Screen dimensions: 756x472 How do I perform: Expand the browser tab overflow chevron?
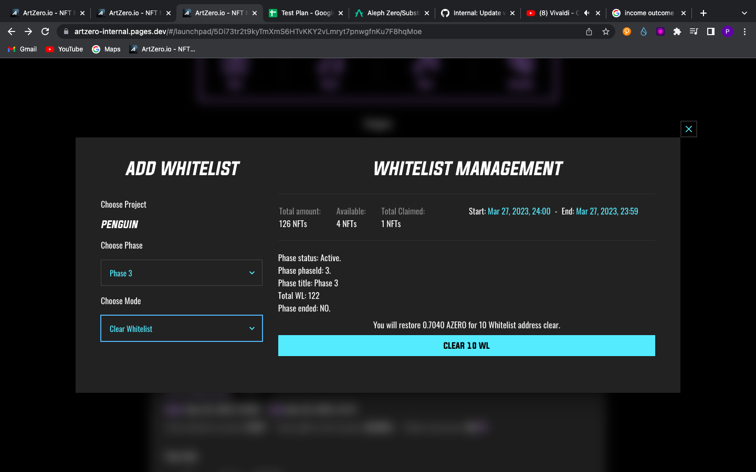tap(744, 13)
